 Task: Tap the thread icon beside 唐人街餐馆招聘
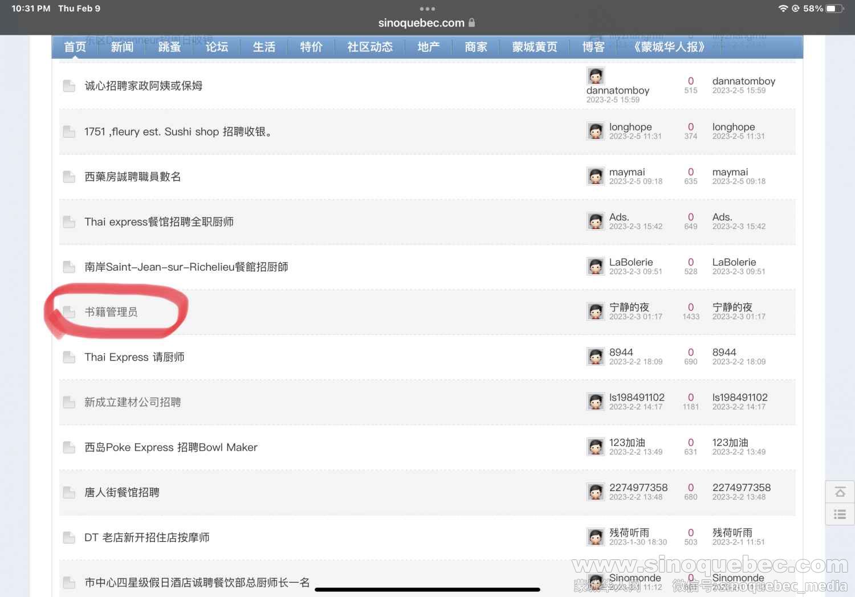(x=69, y=492)
